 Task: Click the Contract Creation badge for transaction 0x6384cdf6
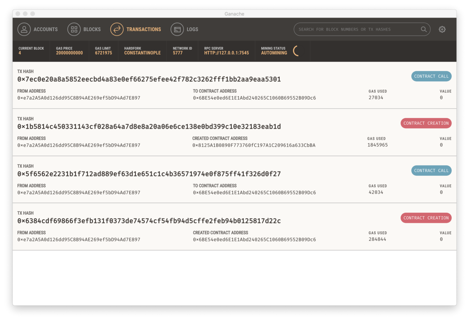[x=426, y=218]
